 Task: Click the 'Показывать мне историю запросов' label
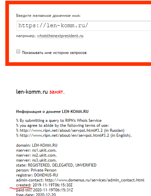click(x=54, y=53)
